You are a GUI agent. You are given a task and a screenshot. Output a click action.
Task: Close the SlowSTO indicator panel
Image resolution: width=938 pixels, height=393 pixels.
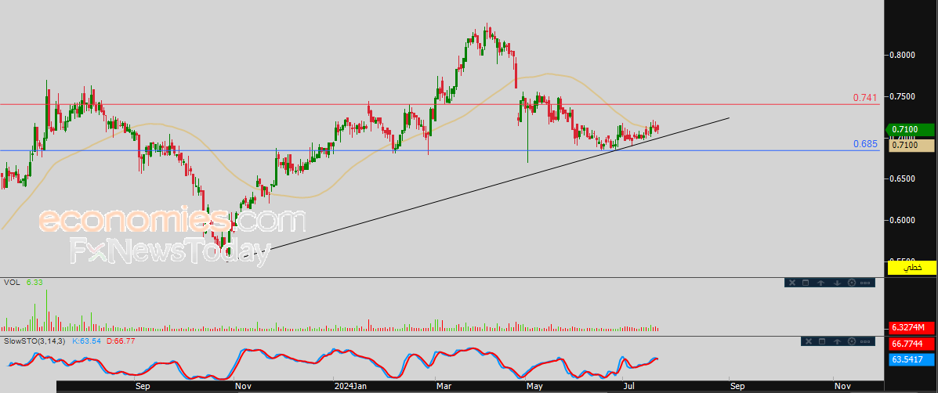pyautogui.click(x=809, y=341)
